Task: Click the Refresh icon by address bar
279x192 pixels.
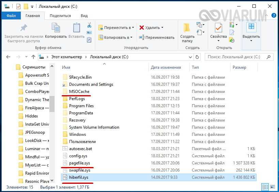Action: click(x=197, y=57)
